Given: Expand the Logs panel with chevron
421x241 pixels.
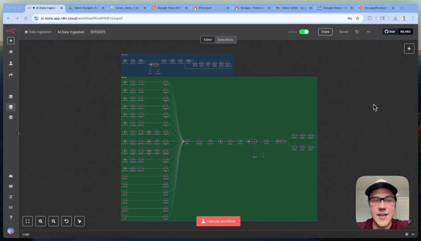Looking at the screenshot, I should click(x=413, y=234).
